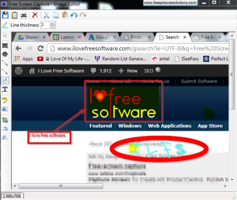
Task: Select the filled rectangle shape tool
Action: click(x=5, y=45)
